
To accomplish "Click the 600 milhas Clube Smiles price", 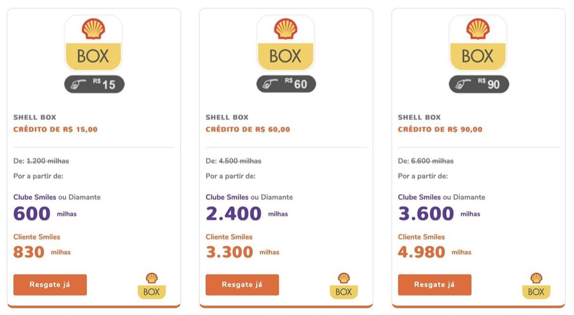I will [x=45, y=214].
